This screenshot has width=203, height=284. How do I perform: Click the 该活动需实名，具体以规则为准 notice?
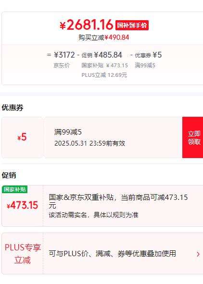(93, 215)
